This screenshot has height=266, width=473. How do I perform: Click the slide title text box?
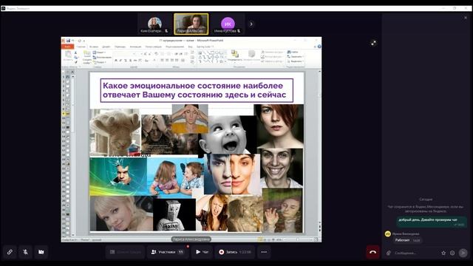tap(197, 90)
